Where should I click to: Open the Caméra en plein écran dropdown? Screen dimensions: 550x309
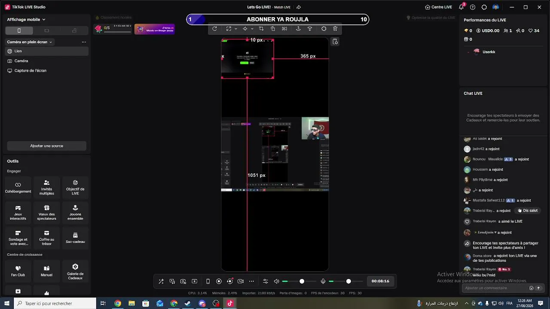tap(30, 42)
